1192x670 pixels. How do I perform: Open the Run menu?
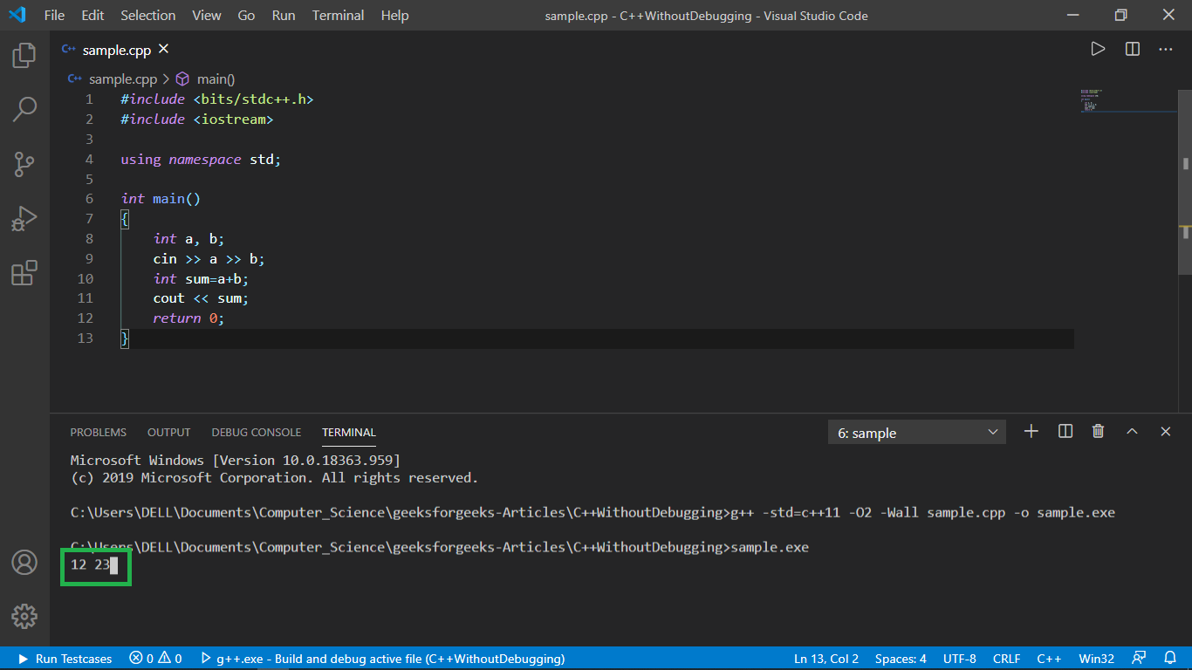point(284,16)
